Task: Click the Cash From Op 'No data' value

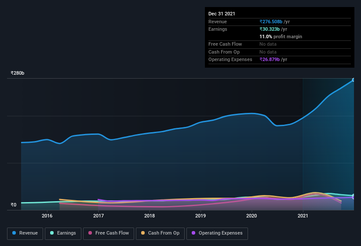Action: [268, 52]
